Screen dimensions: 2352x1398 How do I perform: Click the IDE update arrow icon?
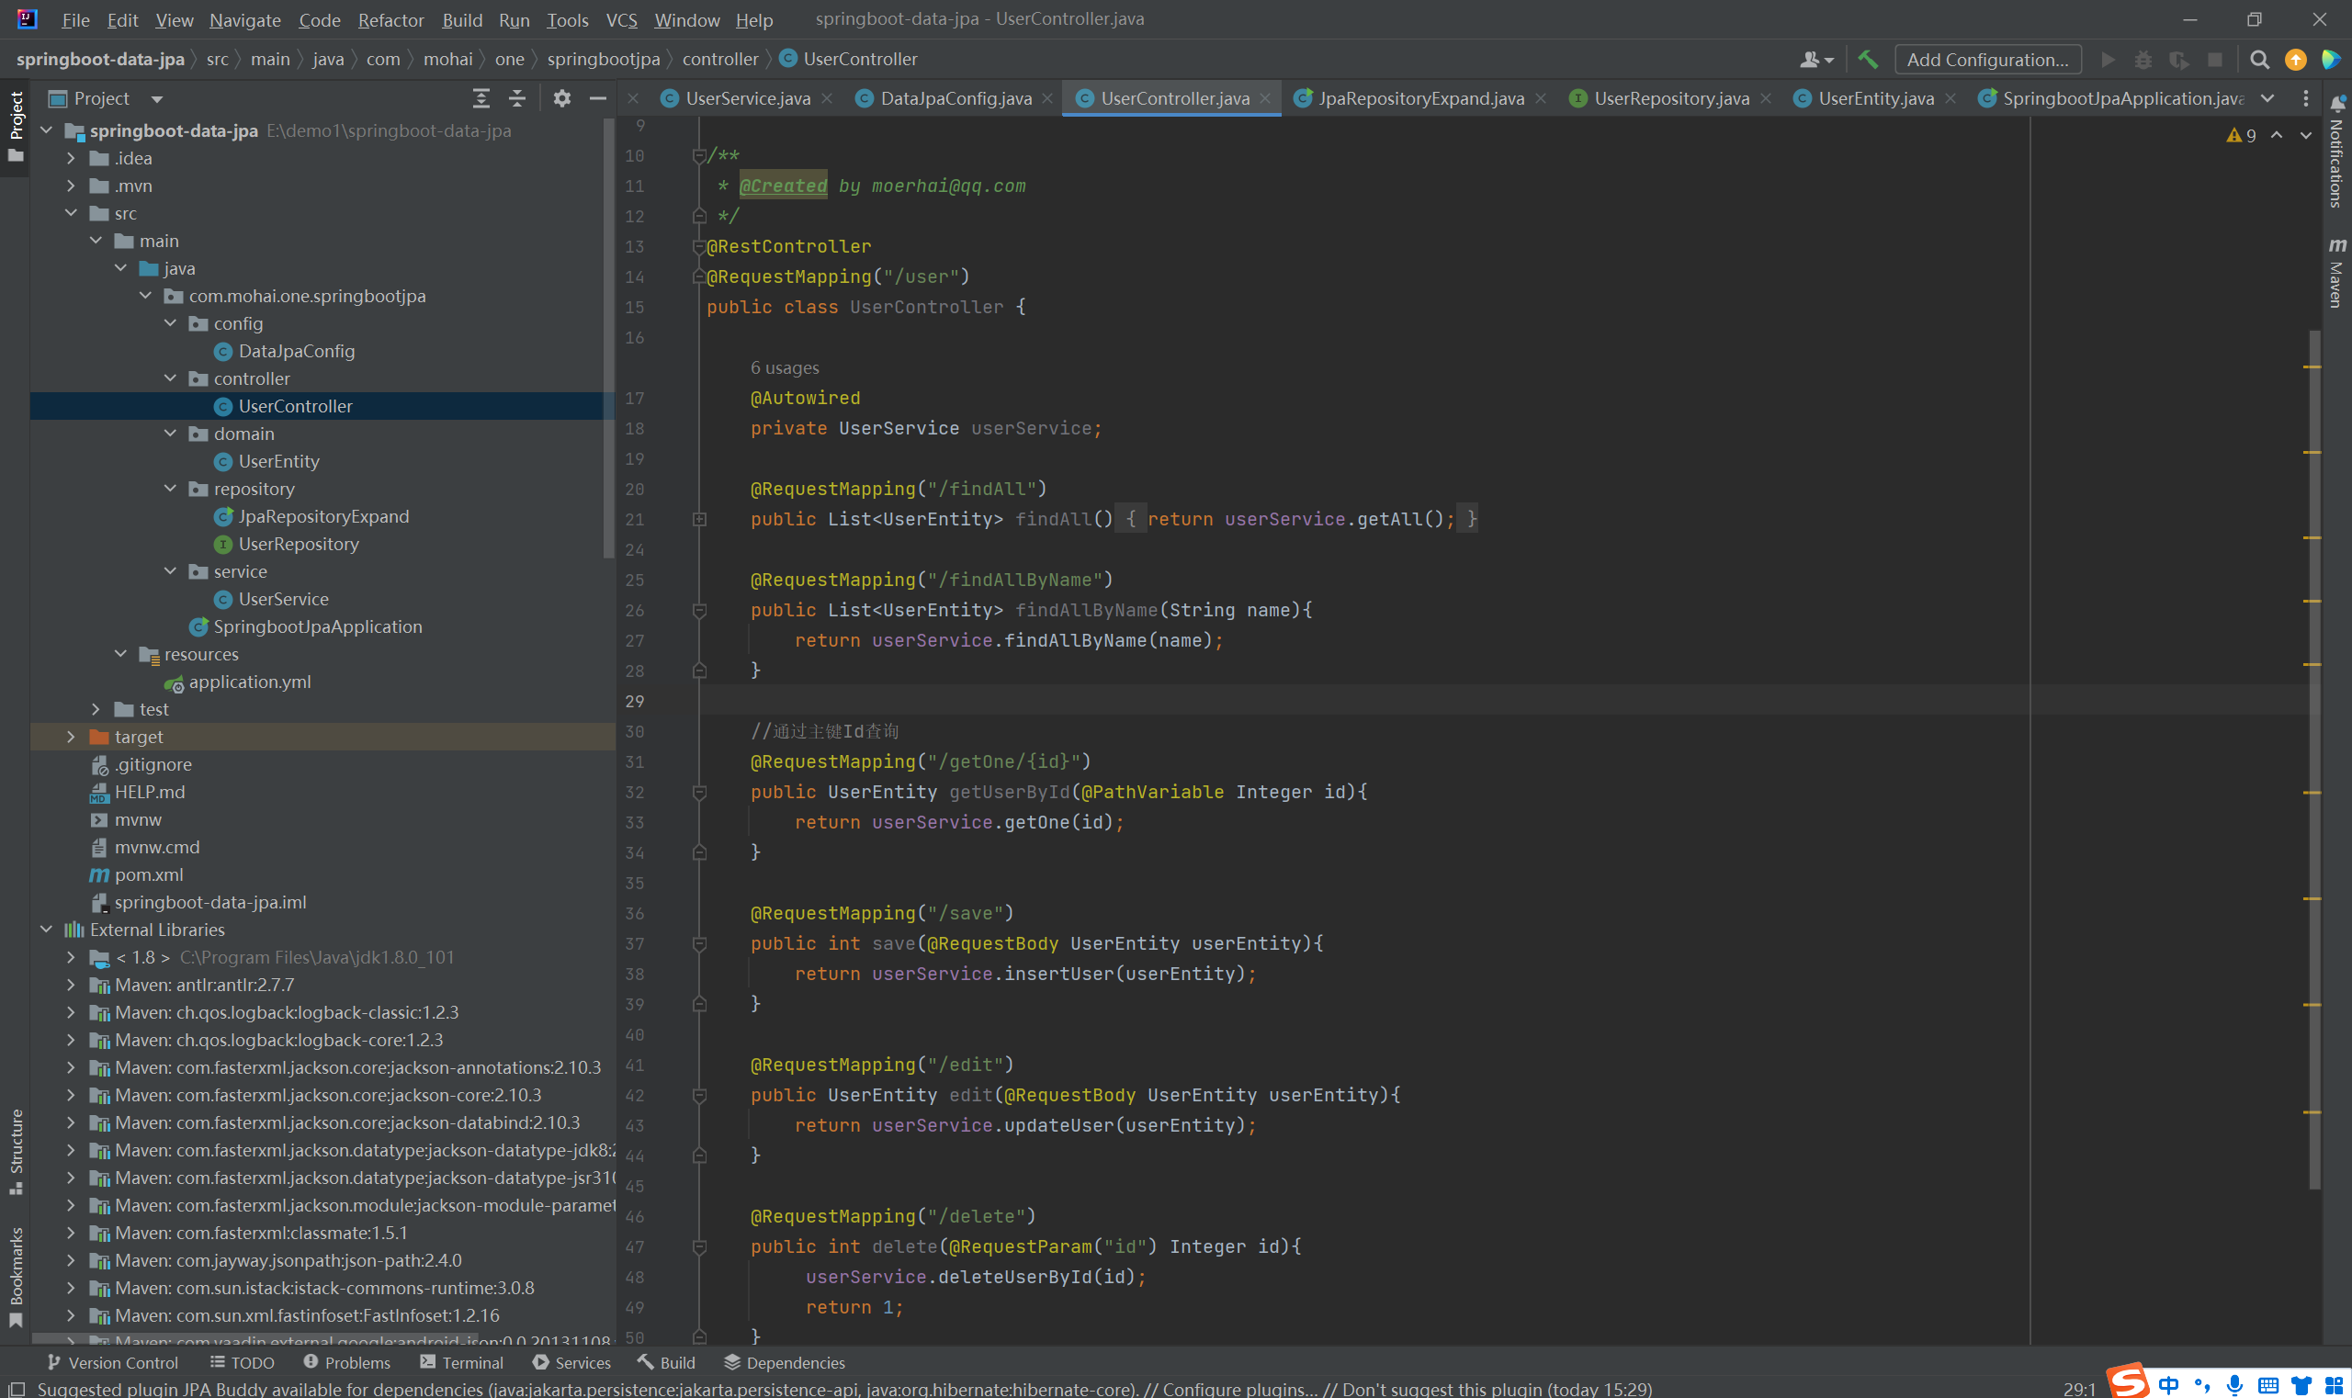pyautogui.click(x=2295, y=60)
